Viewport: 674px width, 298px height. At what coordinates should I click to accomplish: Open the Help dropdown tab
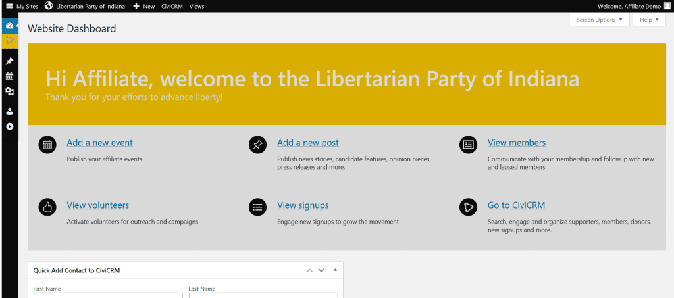click(x=649, y=20)
